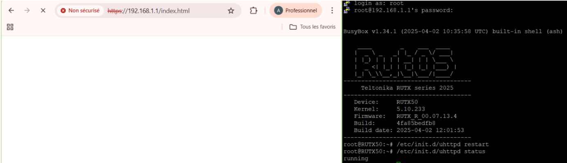The image size is (567, 163).
Task: Stop the page loading with the X
Action: click(43, 11)
